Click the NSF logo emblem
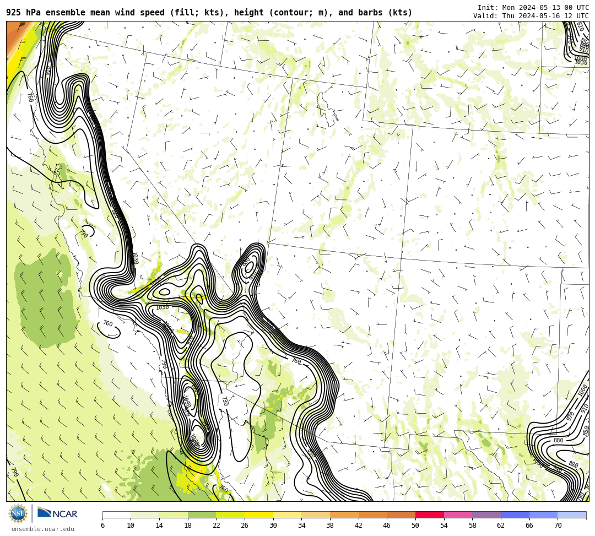The width and height of the screenshot is (595, 536). (18, 513)
